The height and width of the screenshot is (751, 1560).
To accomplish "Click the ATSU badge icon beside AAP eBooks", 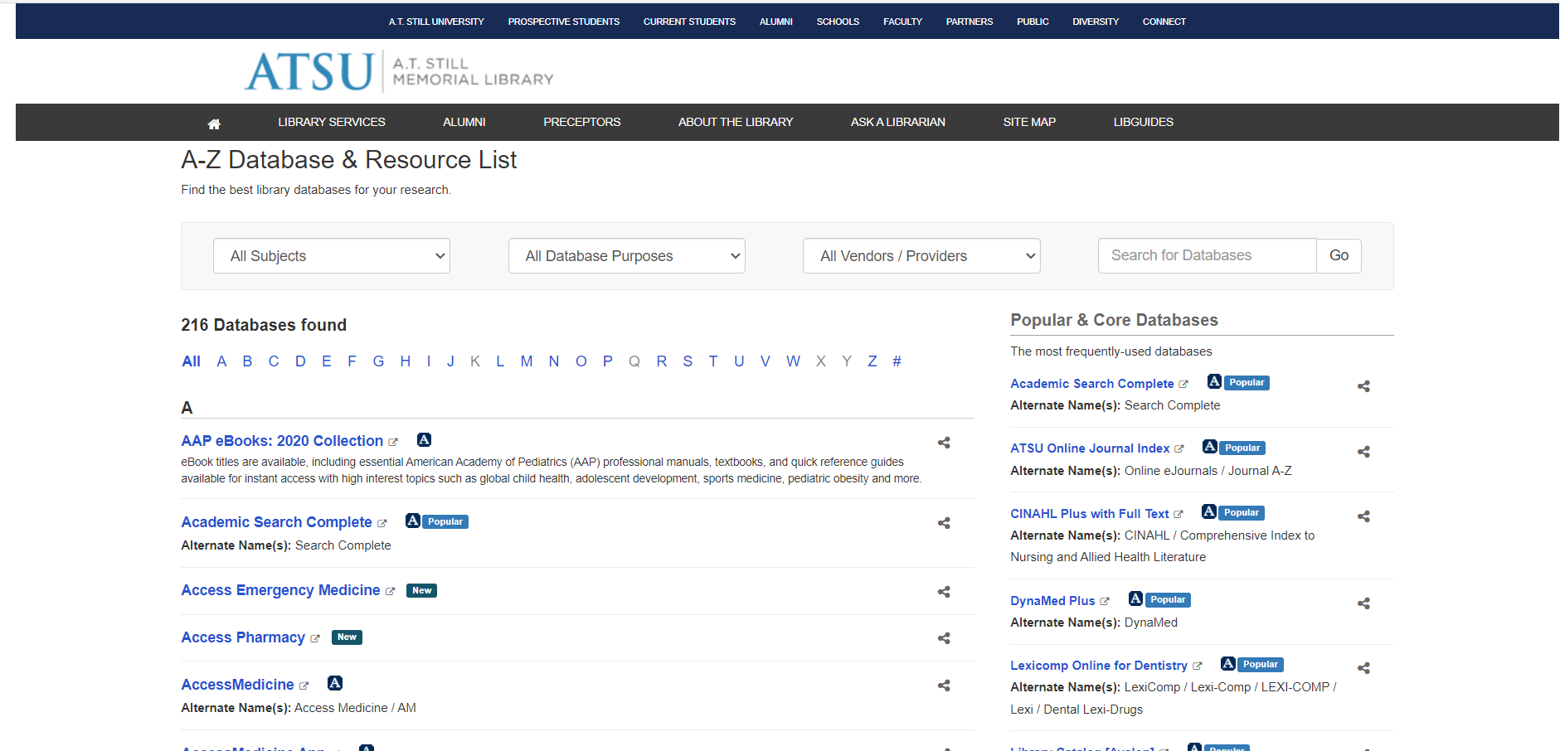I will (424, 440).
